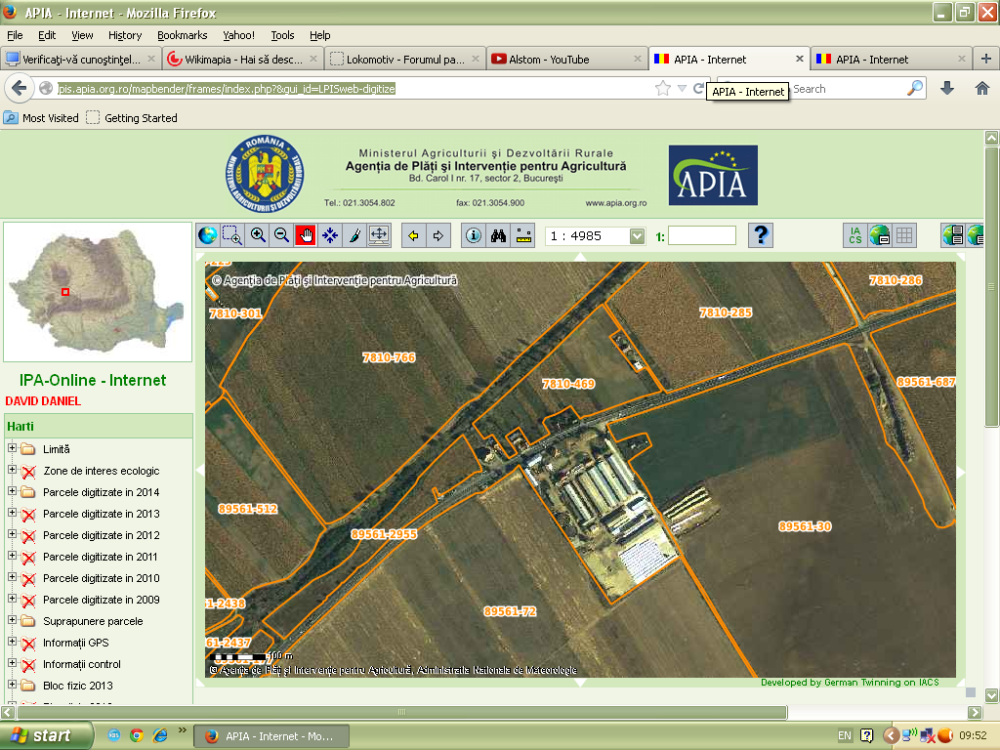Open the Tools menu
Screen dimensions: 1000x750
coord(282,35)
